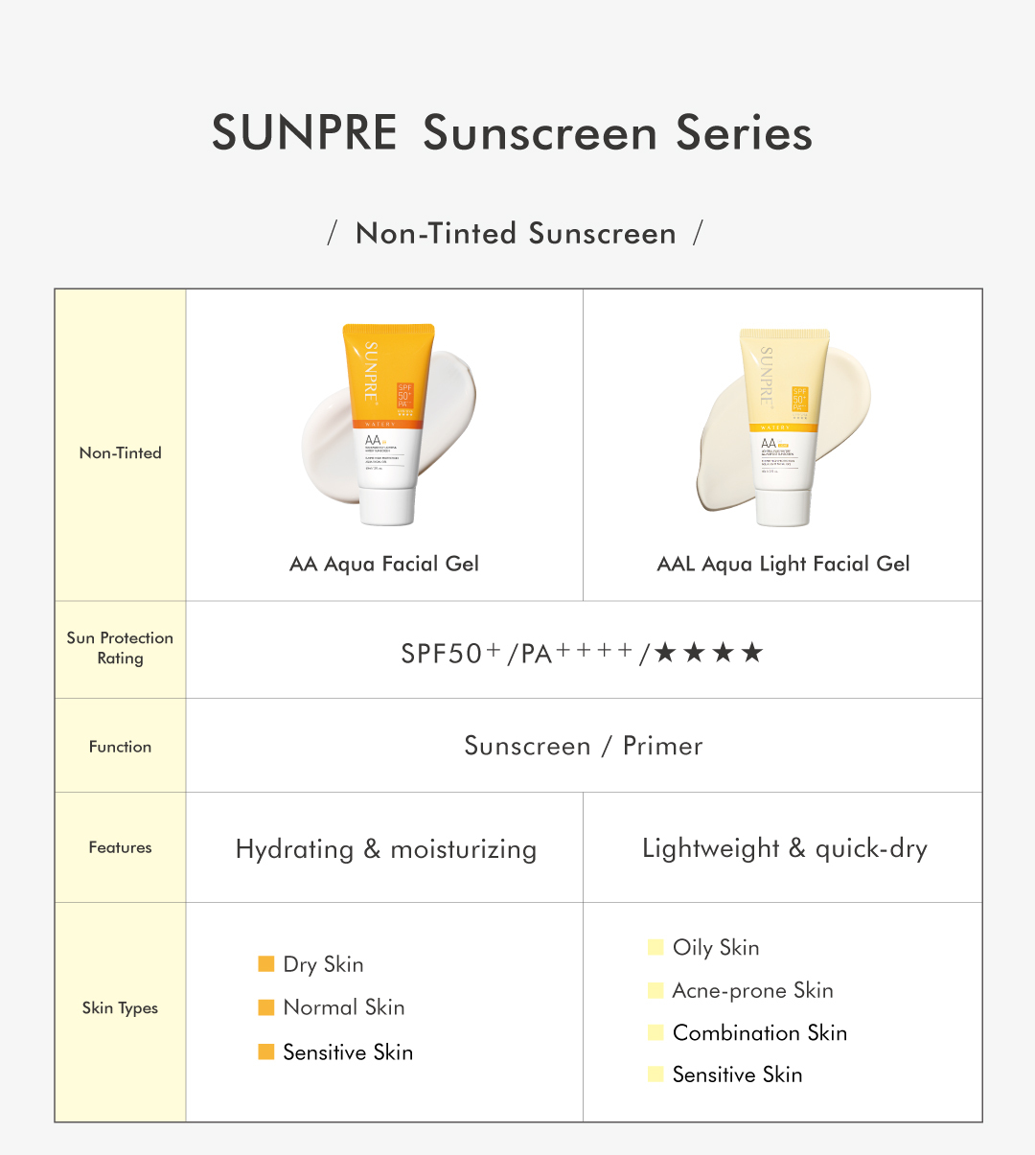Image resolution: width=1035 pixels, height=1155 pixels.
Task: Click the Non-Tinted row header cell
Action: pyautogui.click(x=120, y=452)
